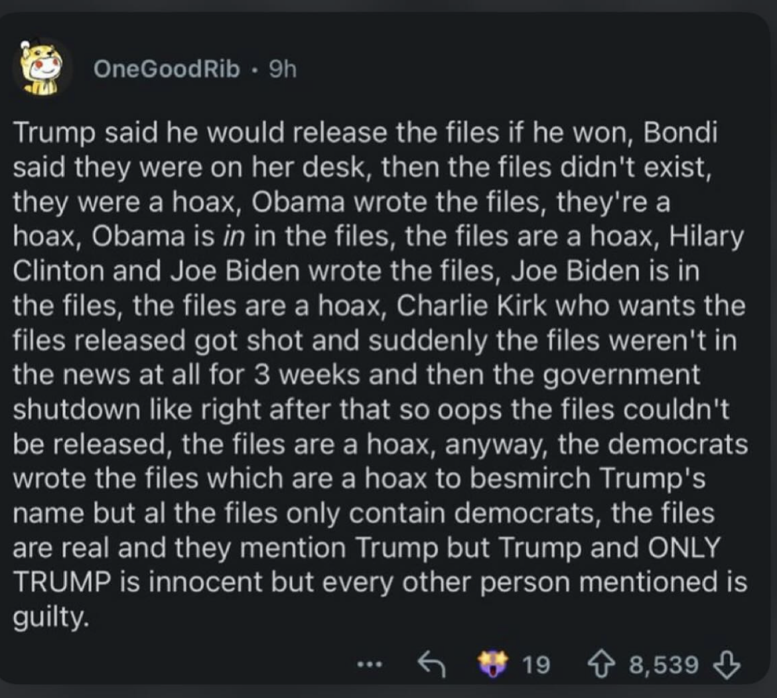Open OneGoodRib's Snoo avatar

(41, 69)
